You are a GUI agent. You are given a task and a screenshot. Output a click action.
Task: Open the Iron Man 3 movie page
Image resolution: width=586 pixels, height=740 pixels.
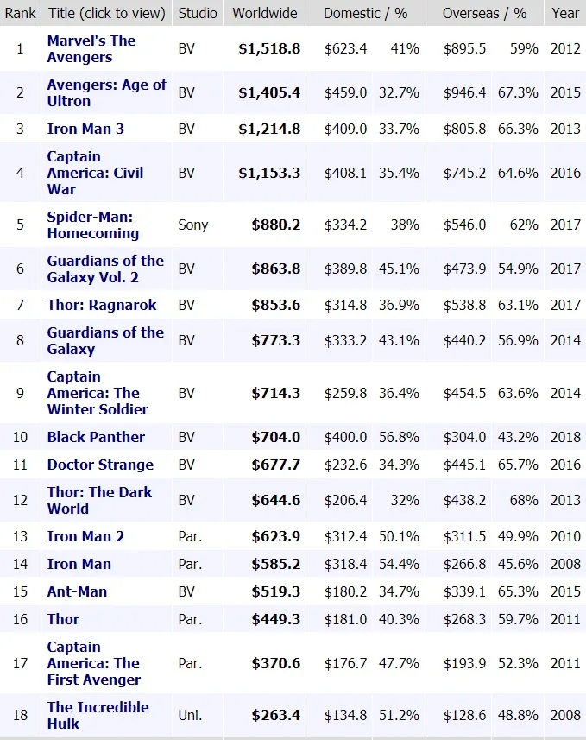point(85,129)
